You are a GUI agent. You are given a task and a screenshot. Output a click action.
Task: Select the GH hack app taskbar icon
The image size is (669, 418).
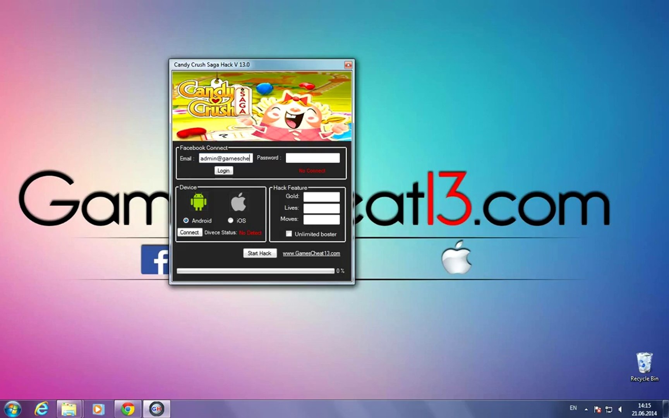157,409
